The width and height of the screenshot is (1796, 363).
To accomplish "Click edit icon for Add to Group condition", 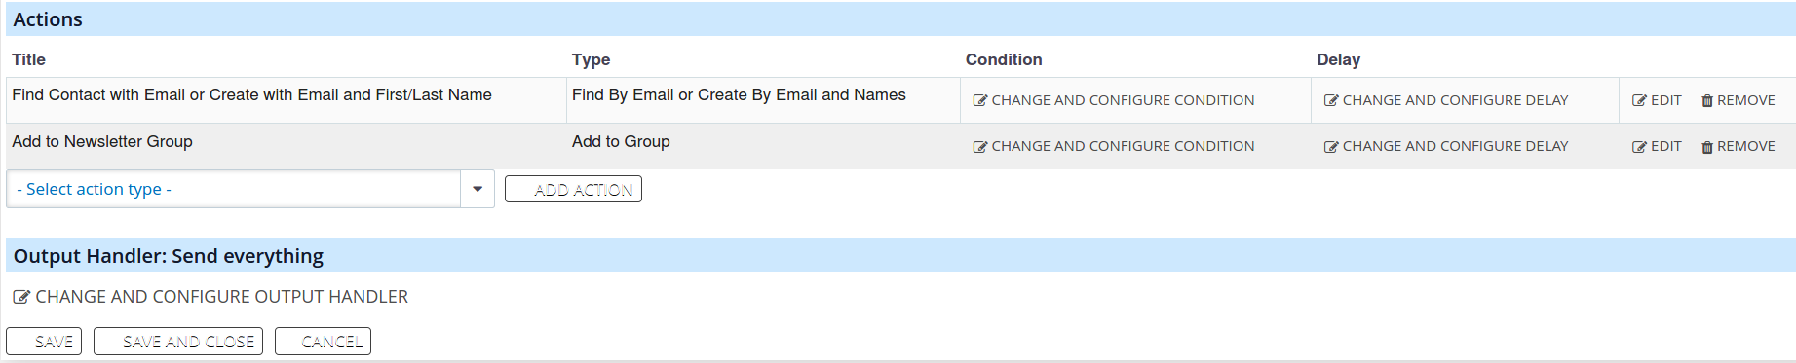I will (x=980, y=147).
